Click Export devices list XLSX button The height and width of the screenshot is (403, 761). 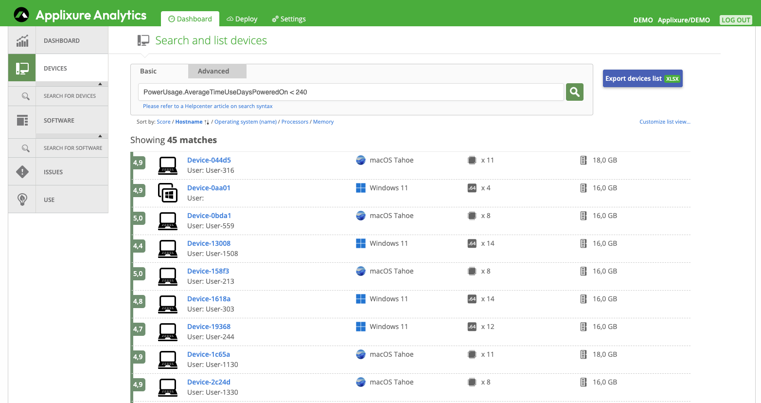click(643, 78)
